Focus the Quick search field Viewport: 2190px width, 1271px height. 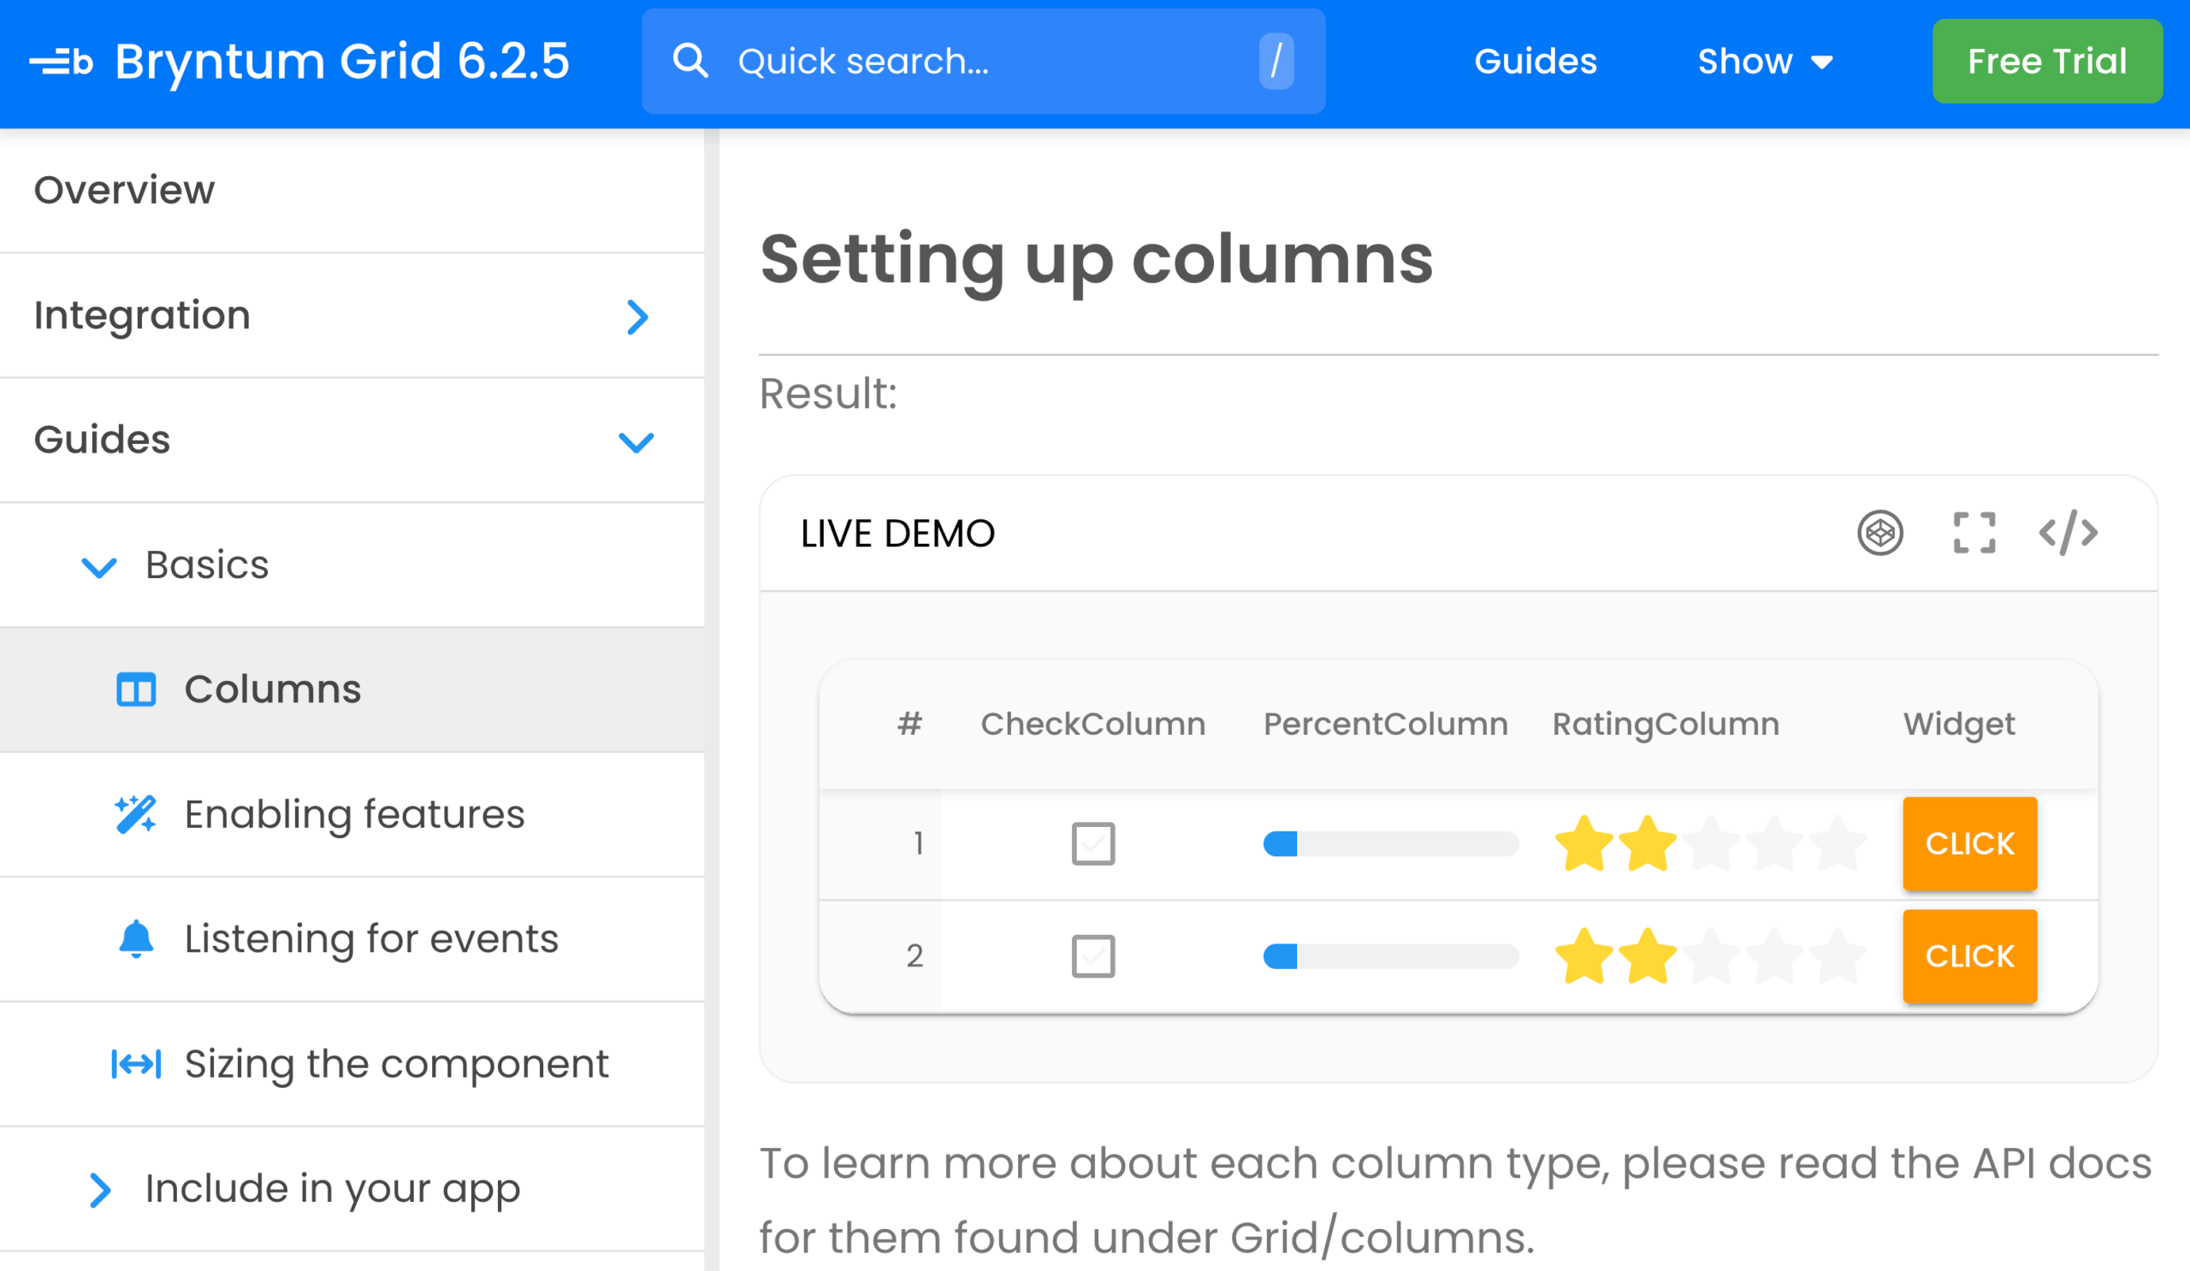pos(983,61)
